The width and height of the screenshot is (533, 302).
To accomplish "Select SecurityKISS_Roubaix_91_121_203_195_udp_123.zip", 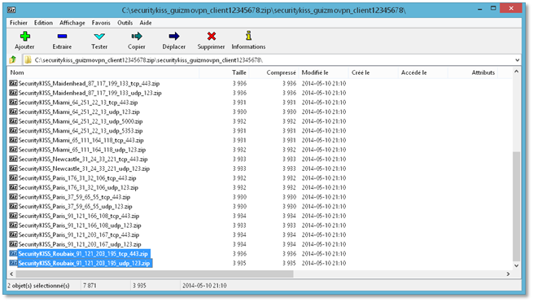I will click(x=84, y=263).
